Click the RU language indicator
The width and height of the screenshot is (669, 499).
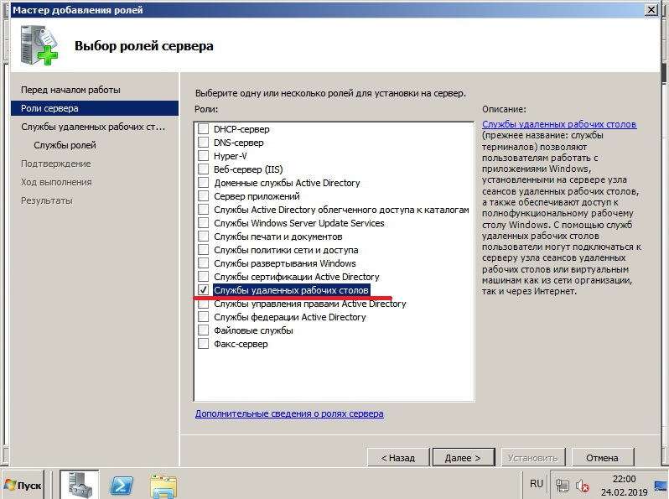[x=537, y=484]
